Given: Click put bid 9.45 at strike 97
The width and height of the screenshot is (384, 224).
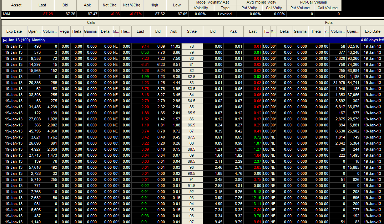Looking at the screenshot, I should coord(218,222).
